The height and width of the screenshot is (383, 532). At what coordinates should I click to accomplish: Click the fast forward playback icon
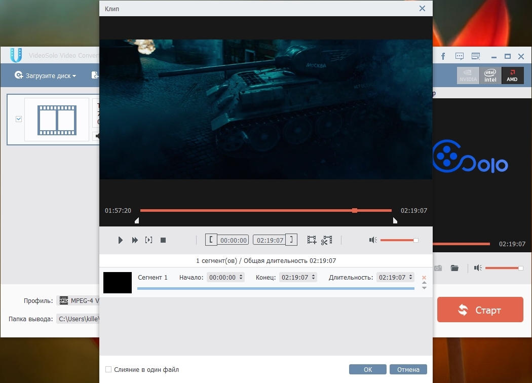pyautogui.click(x=135, y=240)
